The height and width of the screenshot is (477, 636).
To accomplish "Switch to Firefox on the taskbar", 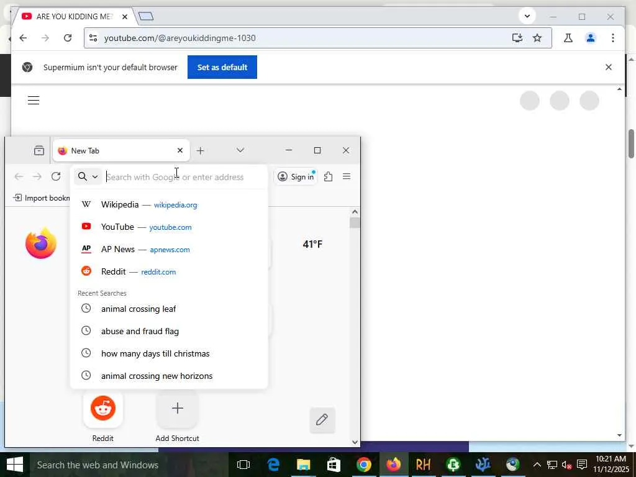I will click(x=393, y=465).
